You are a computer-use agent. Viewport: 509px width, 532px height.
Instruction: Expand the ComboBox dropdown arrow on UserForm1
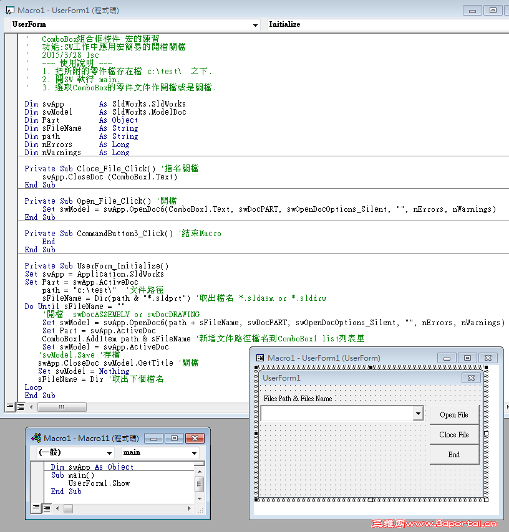(418, 413)
